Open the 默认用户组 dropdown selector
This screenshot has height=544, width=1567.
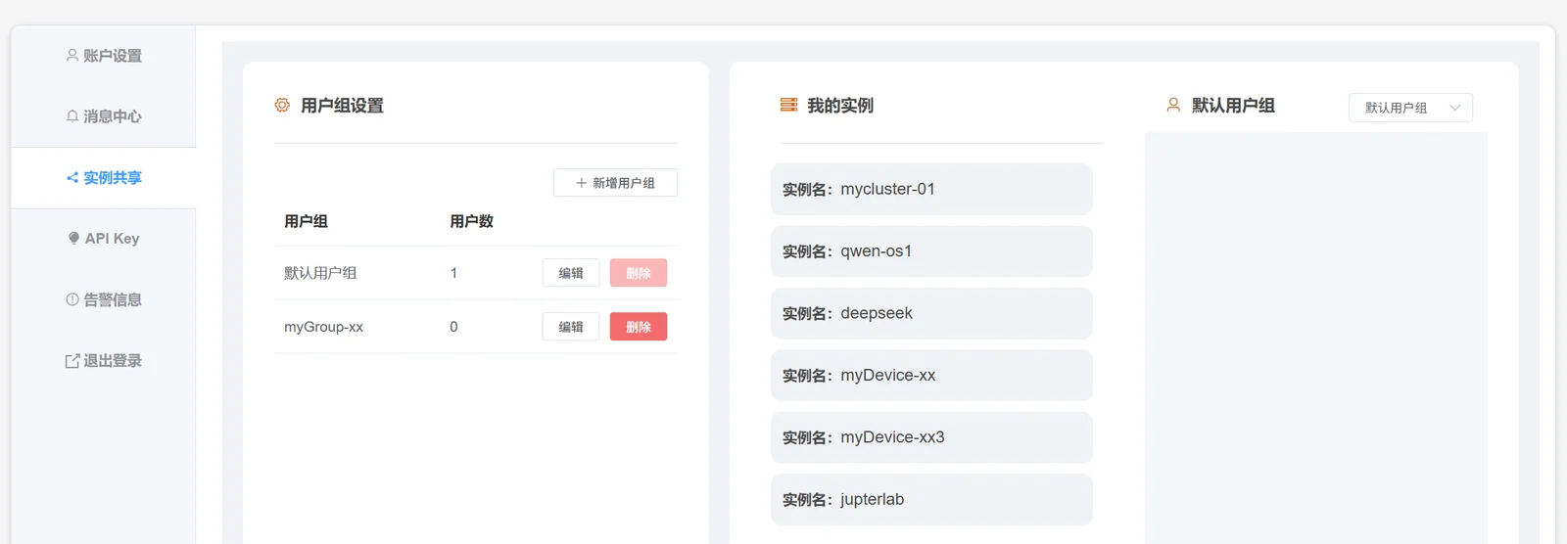(x=1410, y=108)
